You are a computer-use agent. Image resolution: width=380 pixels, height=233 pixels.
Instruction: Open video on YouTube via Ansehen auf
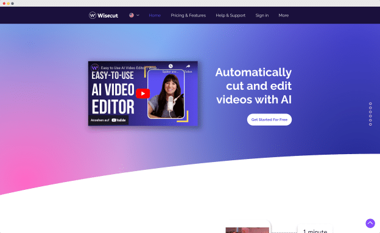coord(108,120)
